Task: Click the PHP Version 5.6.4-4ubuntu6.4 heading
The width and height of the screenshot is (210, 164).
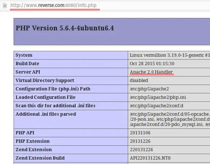Action: 65,28
